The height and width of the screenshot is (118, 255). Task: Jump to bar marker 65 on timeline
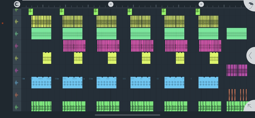pyautogui.click(x=201, y=4)
